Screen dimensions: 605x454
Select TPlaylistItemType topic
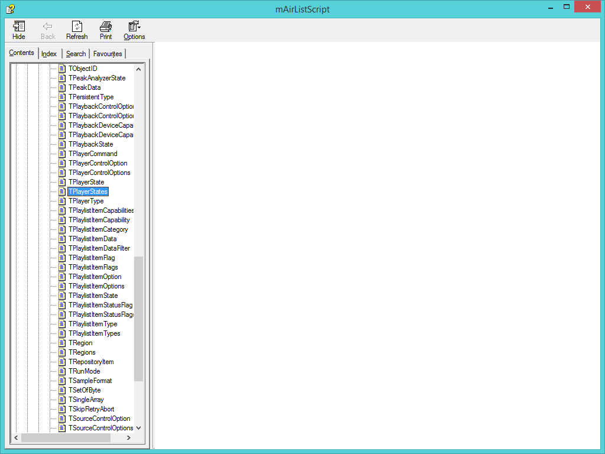point(93,324)
